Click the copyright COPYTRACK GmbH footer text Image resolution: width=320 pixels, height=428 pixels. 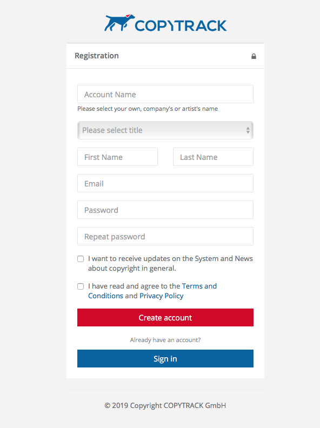point(165,405)
